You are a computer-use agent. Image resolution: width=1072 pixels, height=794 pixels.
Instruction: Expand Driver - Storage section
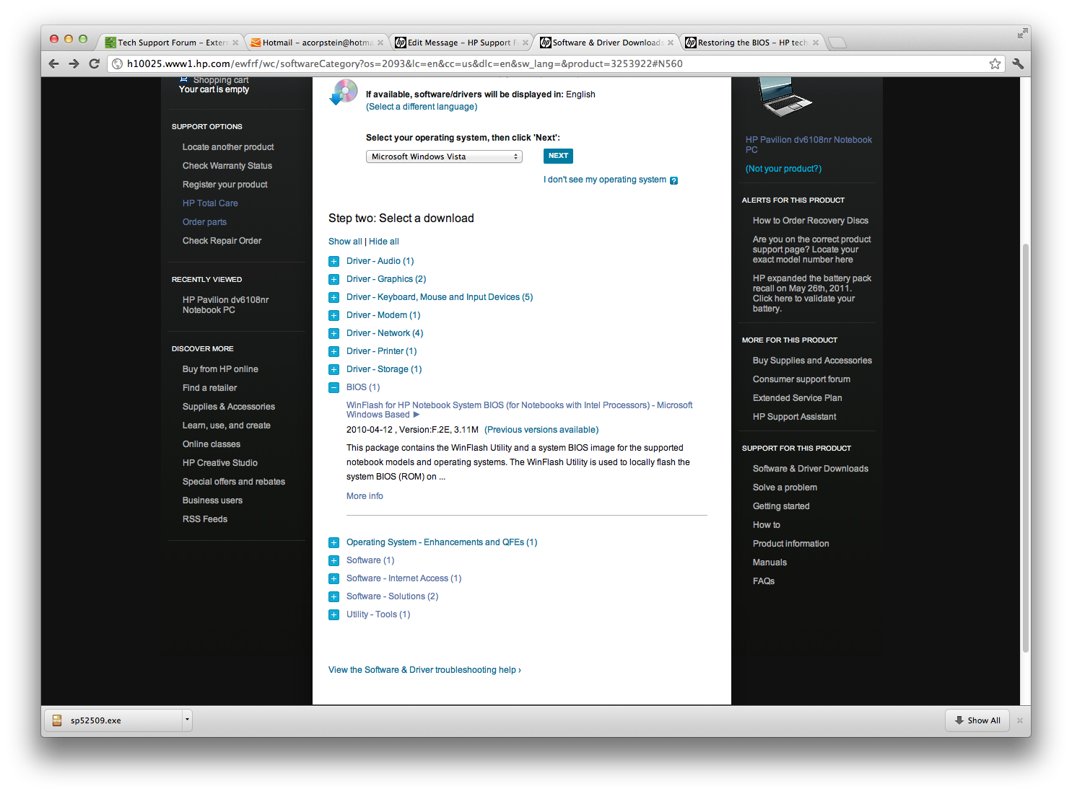click(x=334, y=369)
